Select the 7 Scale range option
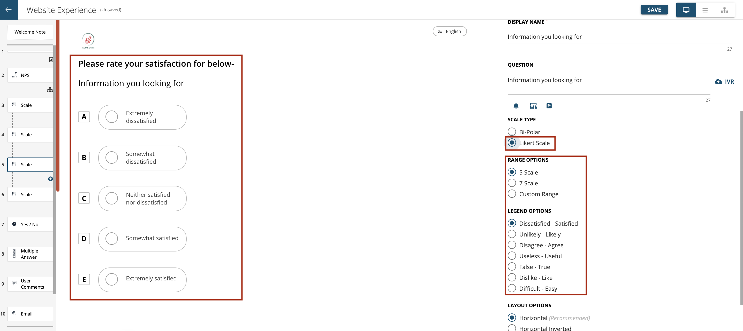The image size is (743, 331). (512, 183)
